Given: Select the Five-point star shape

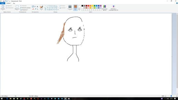Looking at the screenshot, I should pos(49,10).
